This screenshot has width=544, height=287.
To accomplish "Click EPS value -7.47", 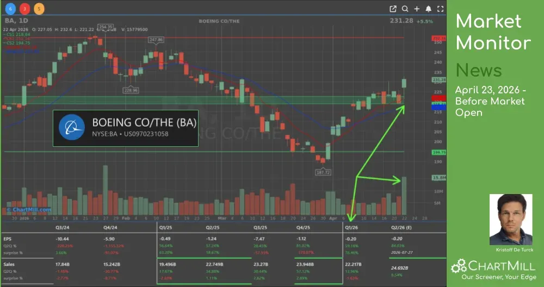I will (x=259, y=239).
